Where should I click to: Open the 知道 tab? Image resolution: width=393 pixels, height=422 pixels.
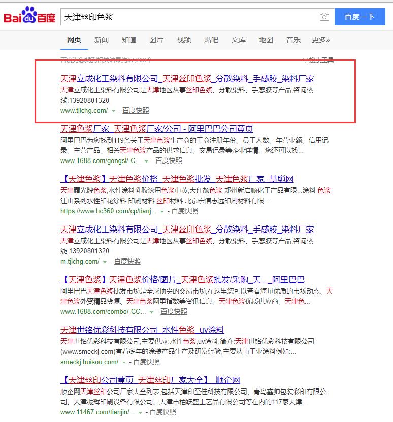click(x=129, y=40)
